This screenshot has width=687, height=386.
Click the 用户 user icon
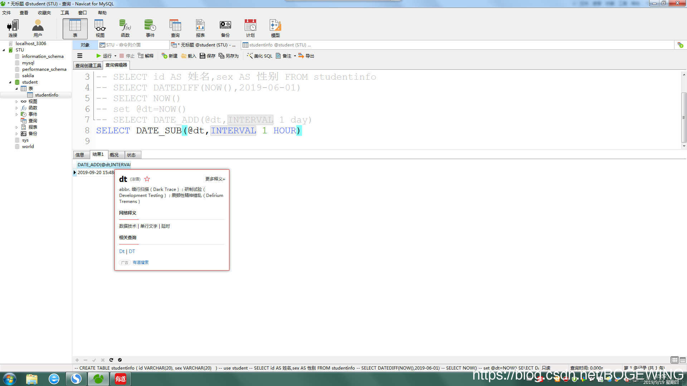tap(38, 28)
